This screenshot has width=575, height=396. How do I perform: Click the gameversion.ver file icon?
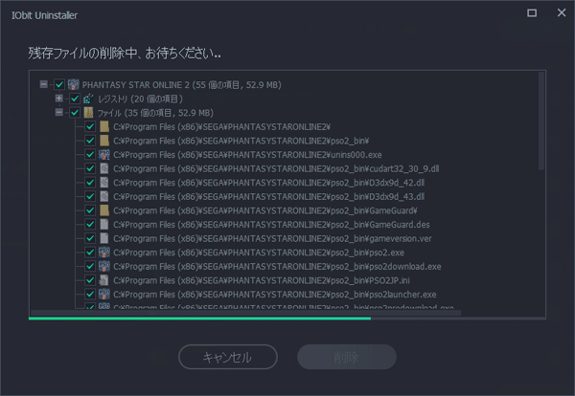(104, 238)
